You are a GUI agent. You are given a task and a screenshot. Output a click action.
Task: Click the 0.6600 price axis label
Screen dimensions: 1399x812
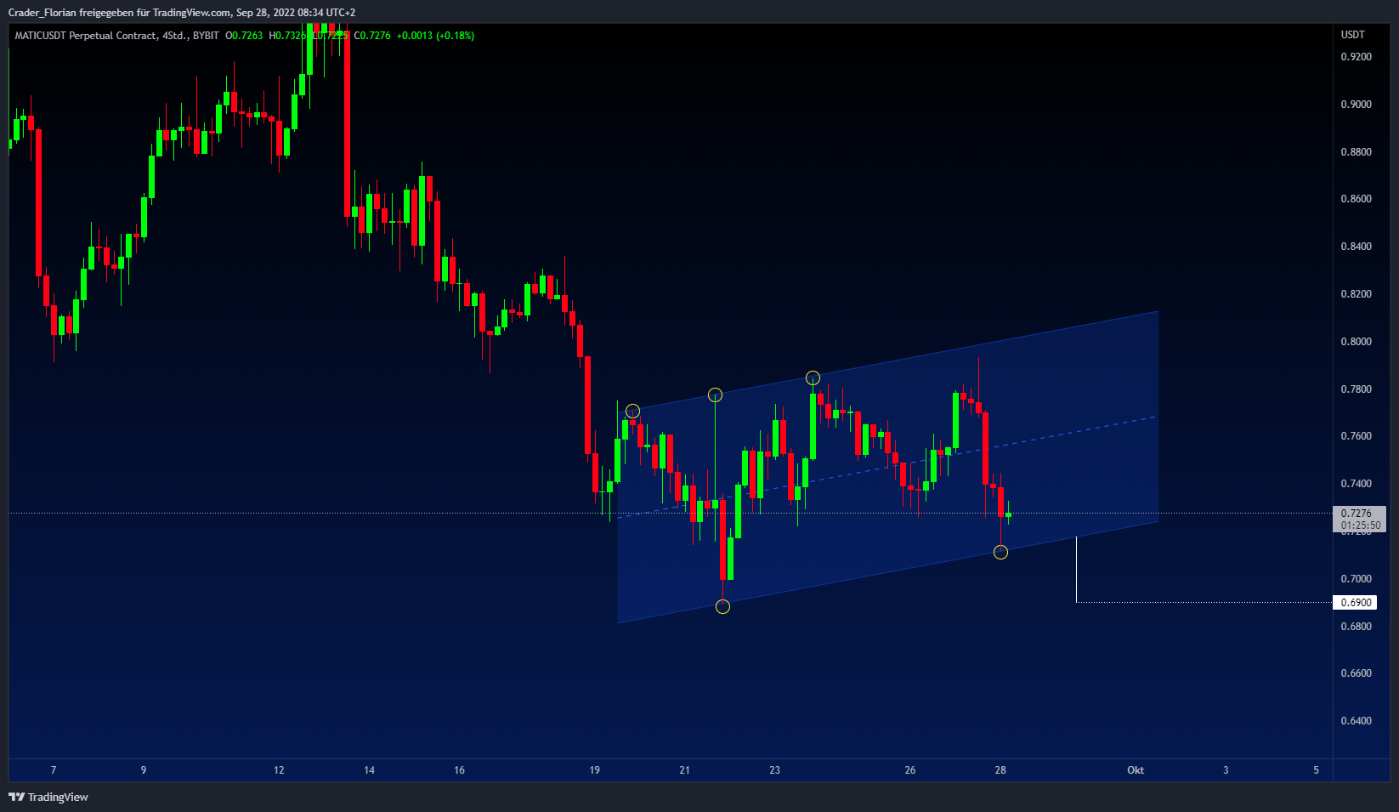coord(1357,673)
